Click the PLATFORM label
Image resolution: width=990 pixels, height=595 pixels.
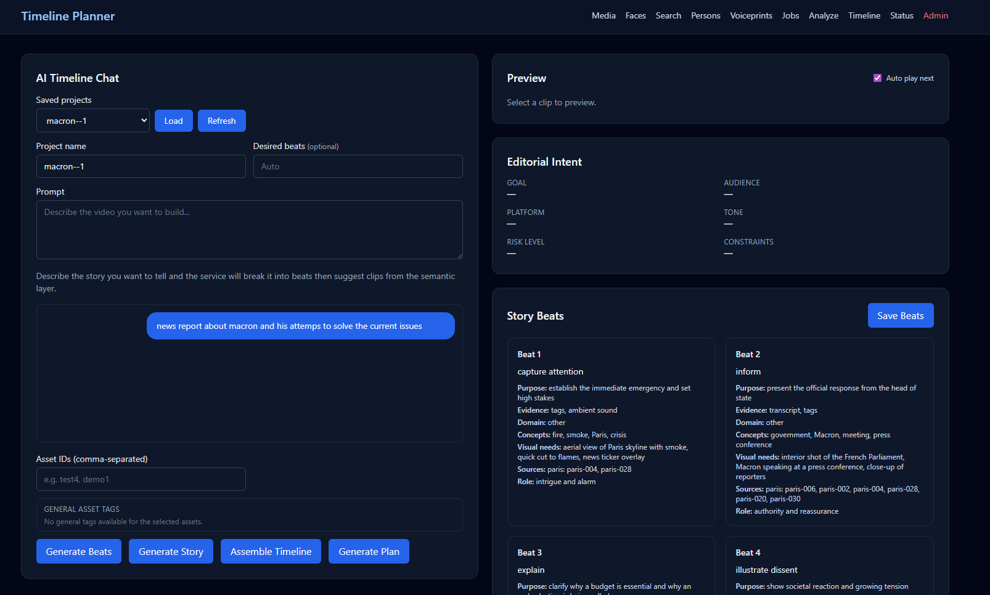click(x=525, y=212)
